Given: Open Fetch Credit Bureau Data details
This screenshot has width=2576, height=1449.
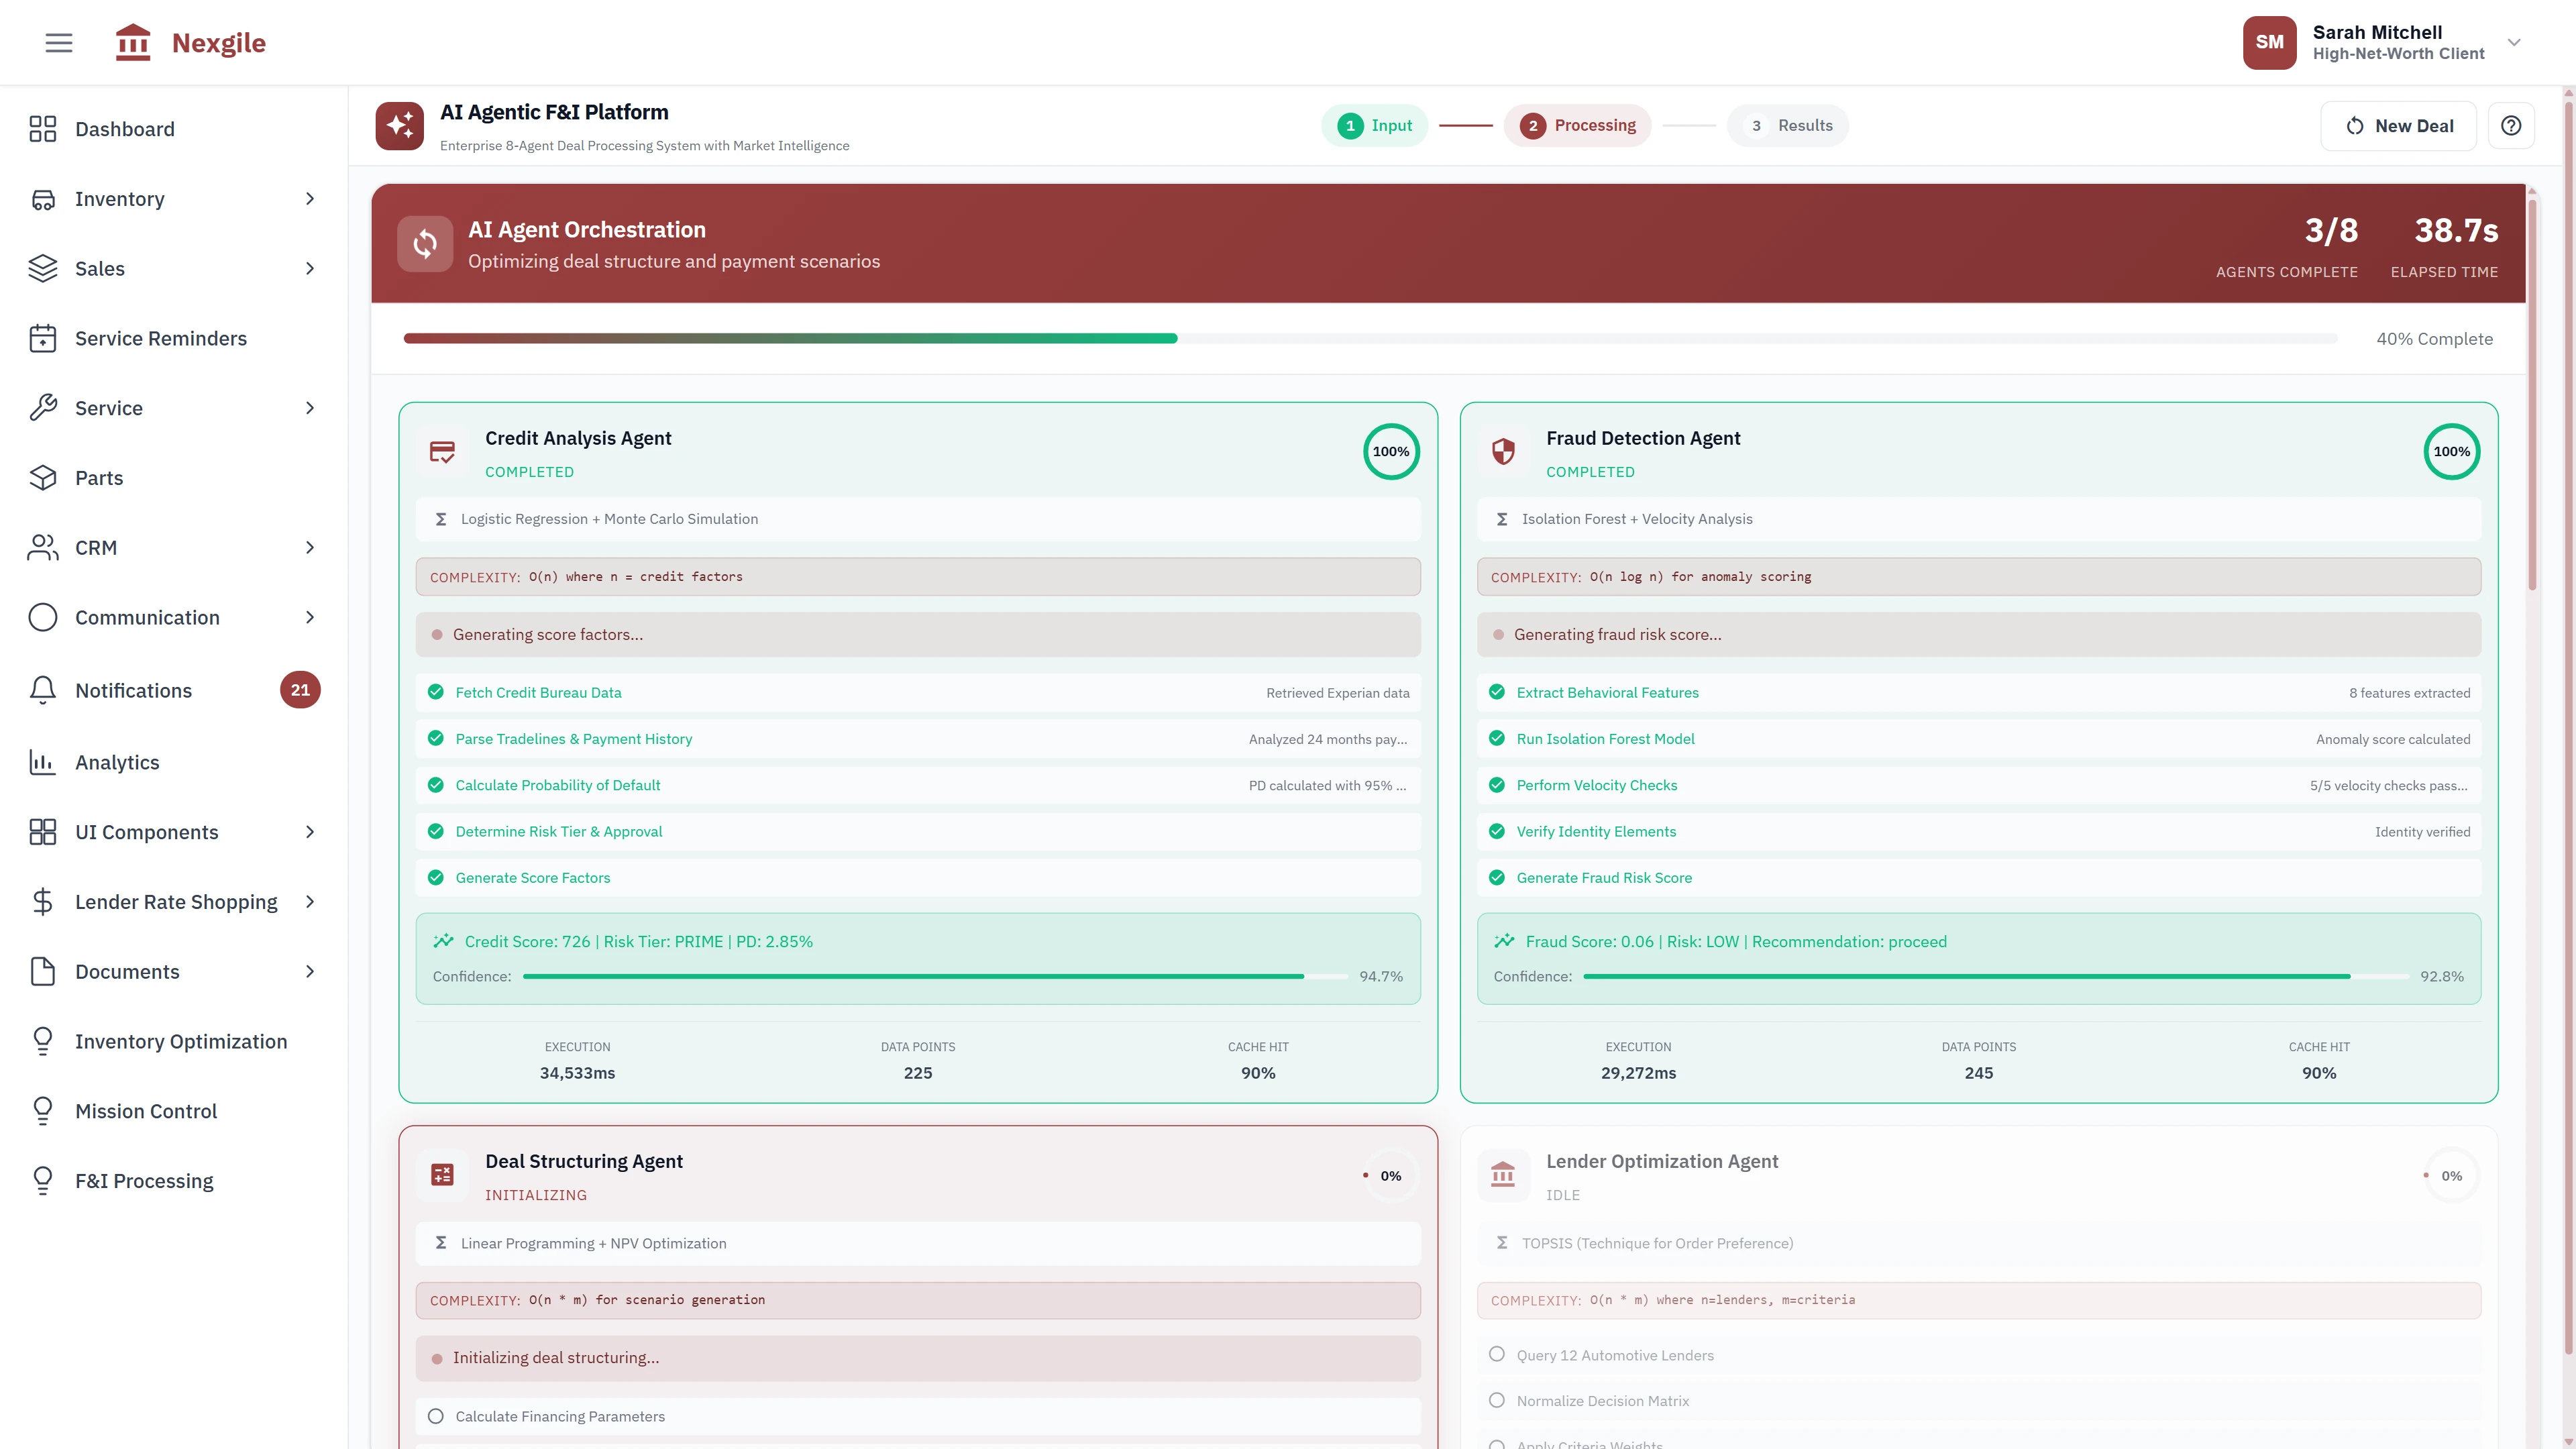Looking at the screenshot, I should click(x=537, y=692).
